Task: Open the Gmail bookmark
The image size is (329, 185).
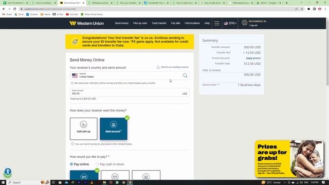Action: (x=7, y=14)
